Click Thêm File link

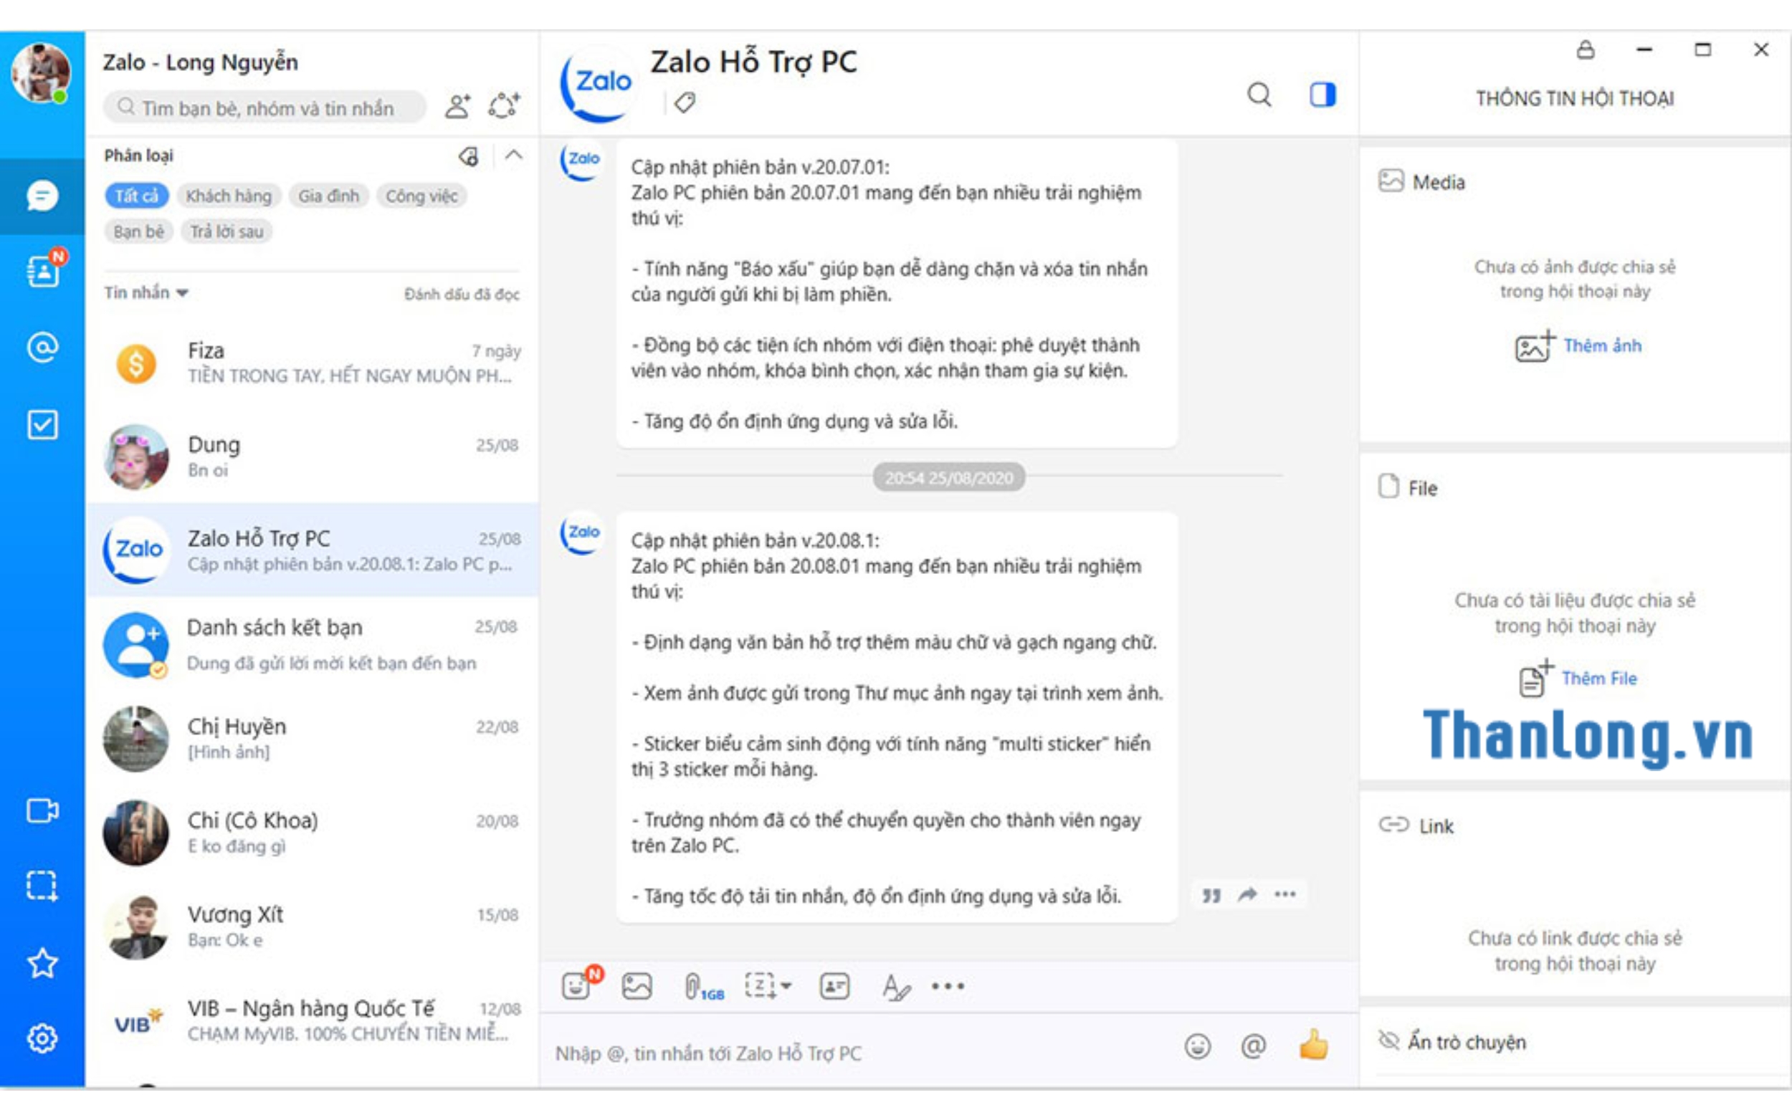(x=1598, y=678)
